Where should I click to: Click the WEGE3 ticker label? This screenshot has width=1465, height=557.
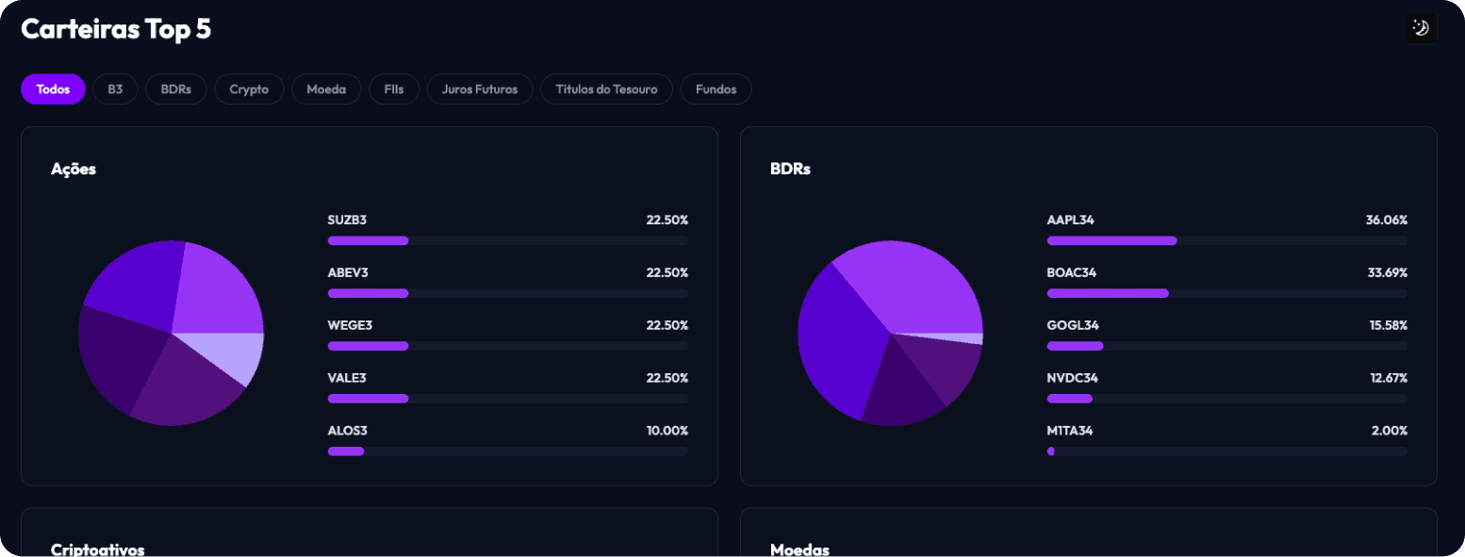tap(350, 325)
